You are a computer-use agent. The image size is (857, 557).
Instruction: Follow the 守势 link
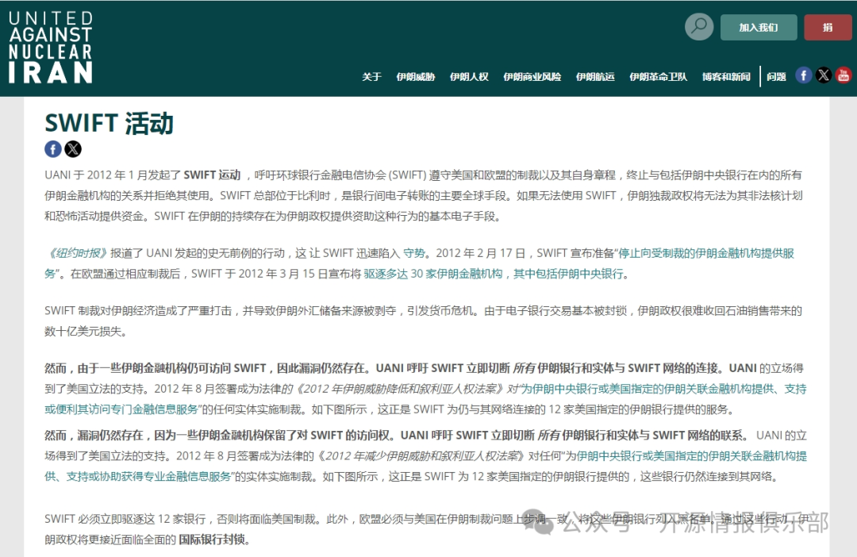[413, 253]
